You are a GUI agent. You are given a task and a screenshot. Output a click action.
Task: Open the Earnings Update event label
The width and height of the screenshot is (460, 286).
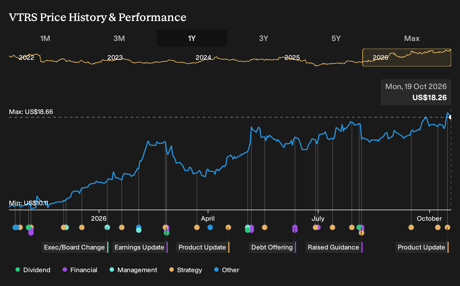(140, 247)
